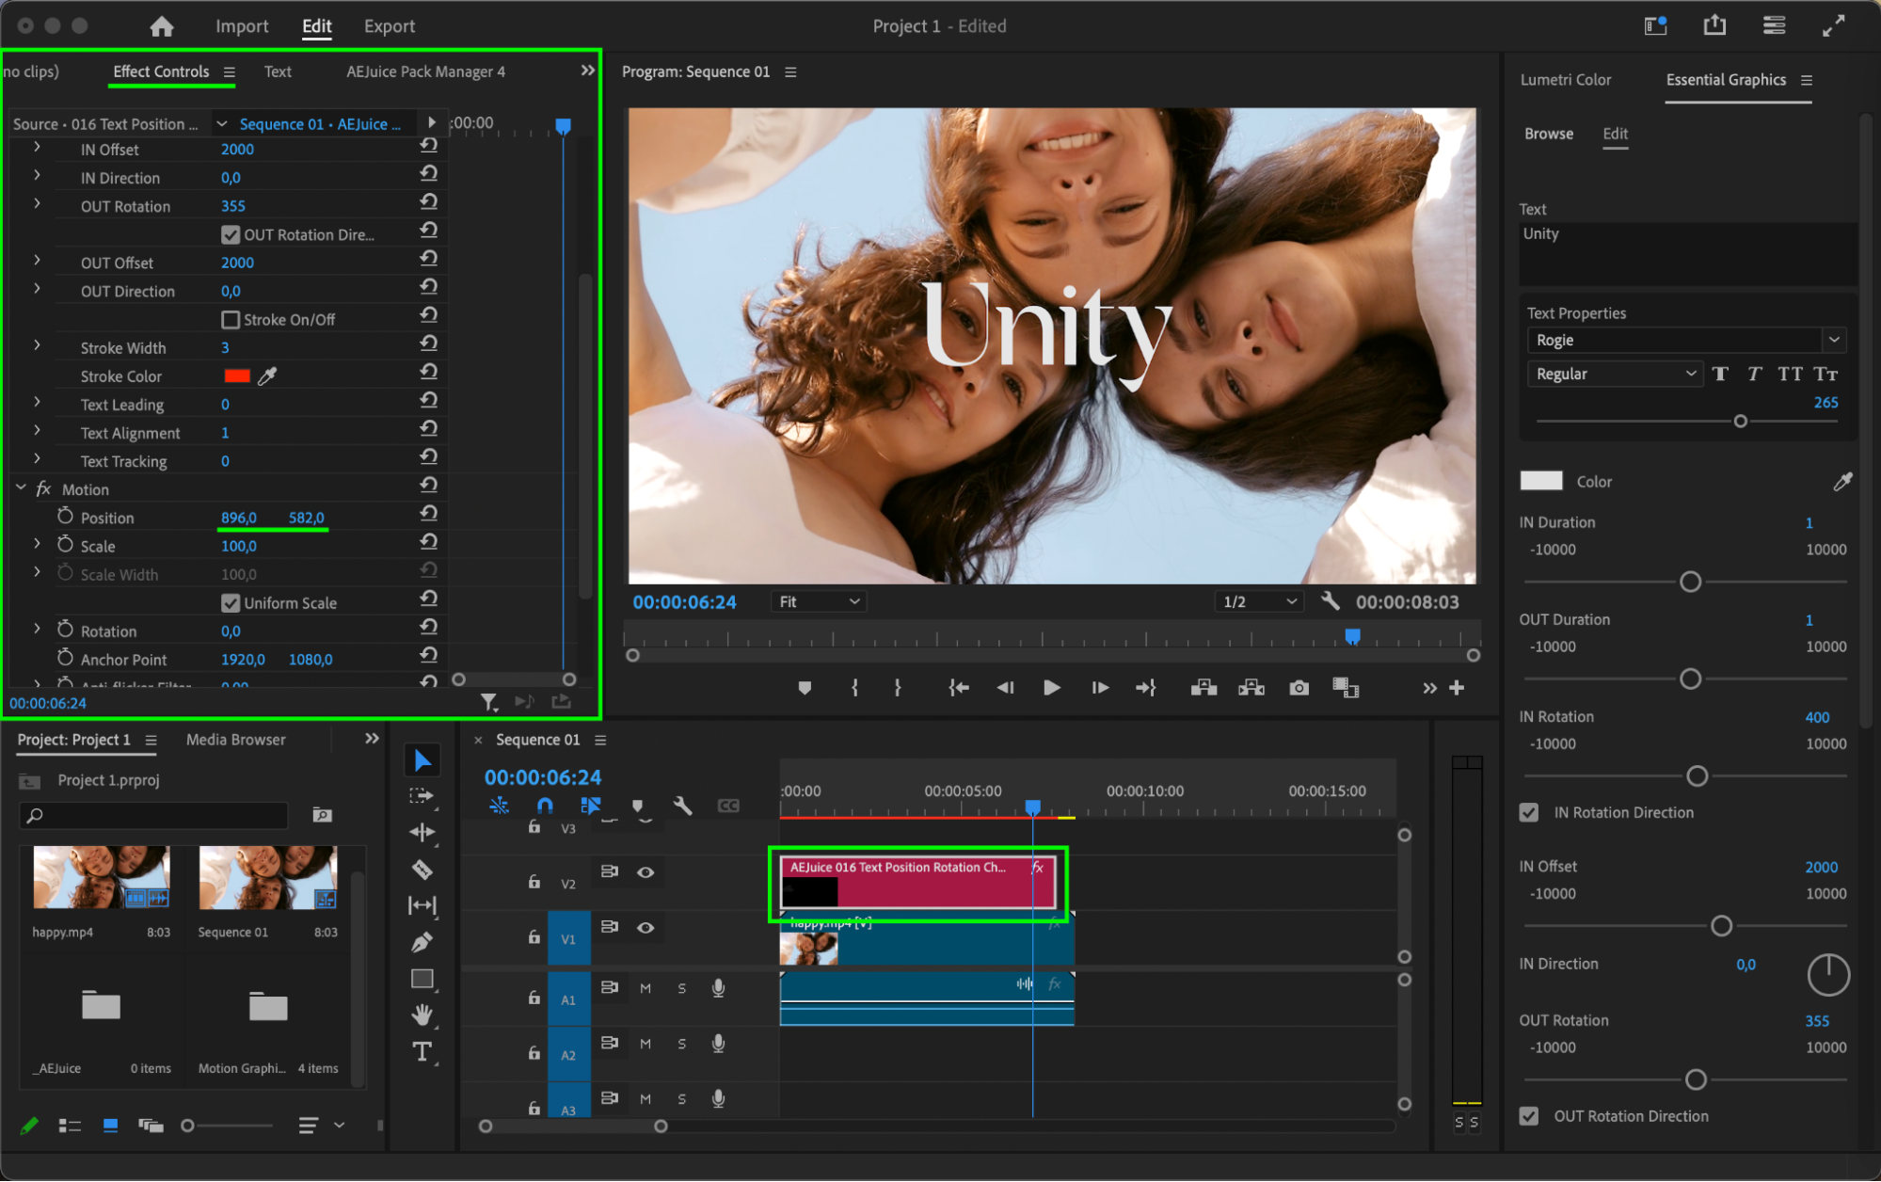This screenshot has height=1182, width=1881.
Task: Open the Fit zoom level dropdown
Action: coord(818,601)
